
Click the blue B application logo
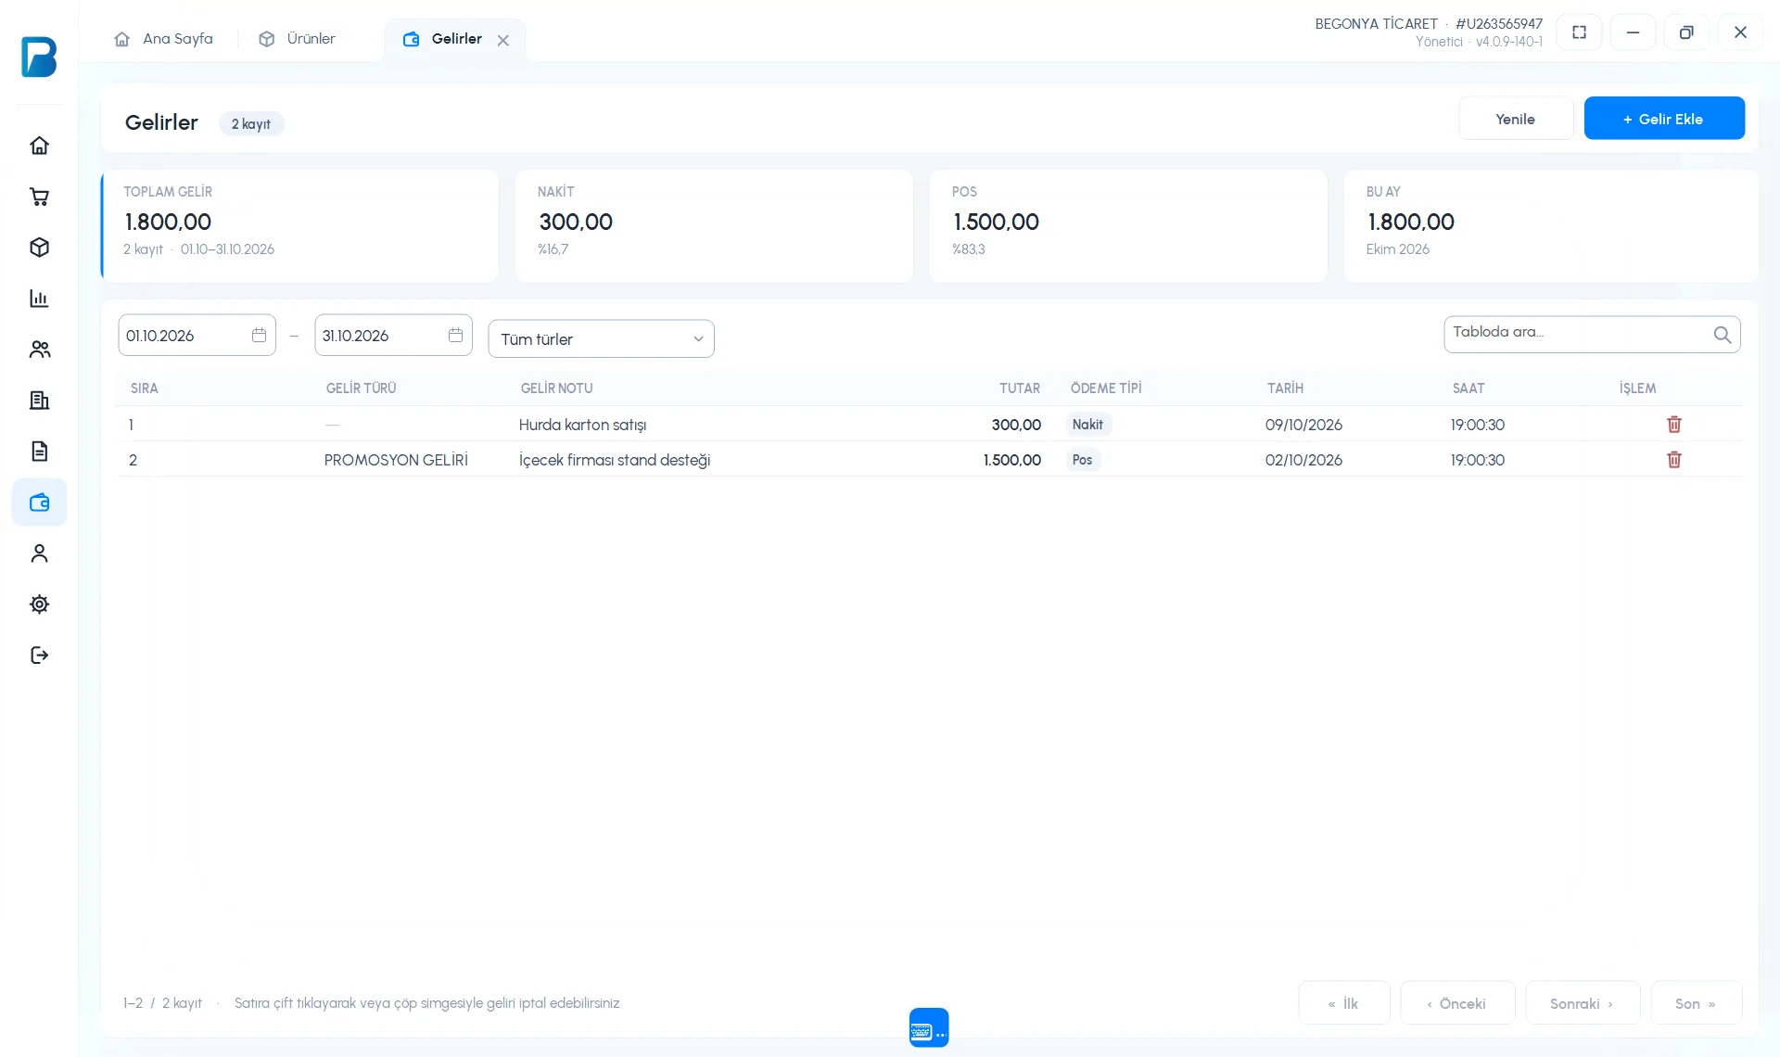(39, 57)
